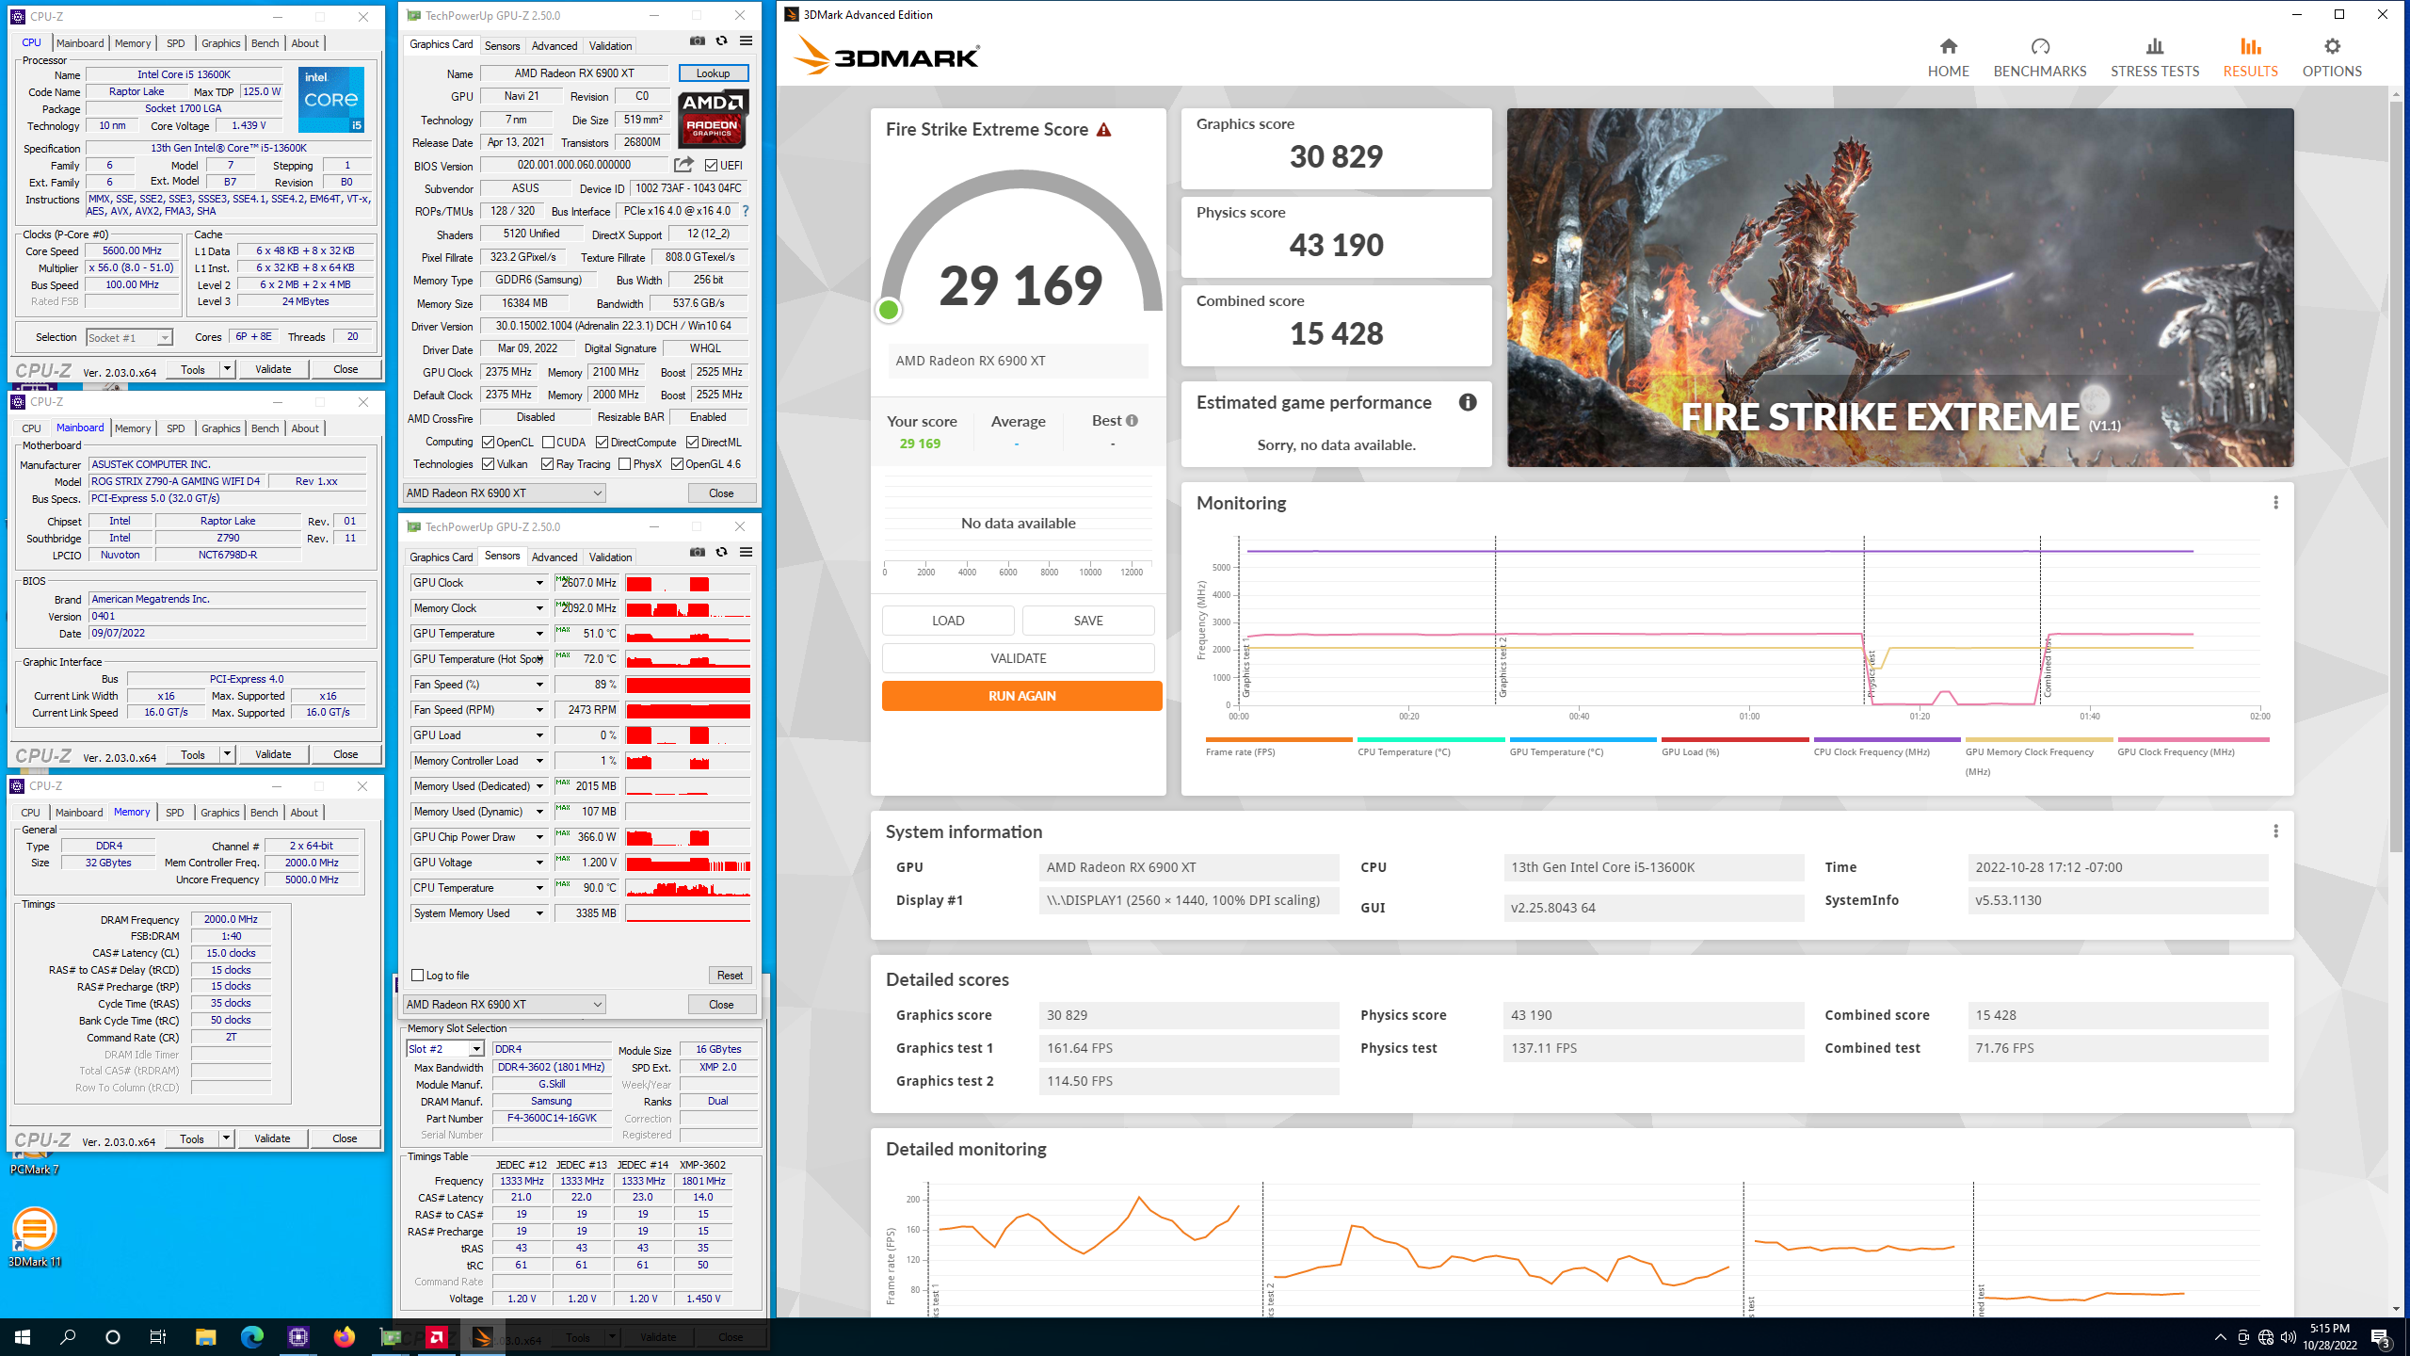Viewport: 2410px width, 1356px height.
Task: Open the Monitoring panel kebab menu
Action: point(2275,503)
